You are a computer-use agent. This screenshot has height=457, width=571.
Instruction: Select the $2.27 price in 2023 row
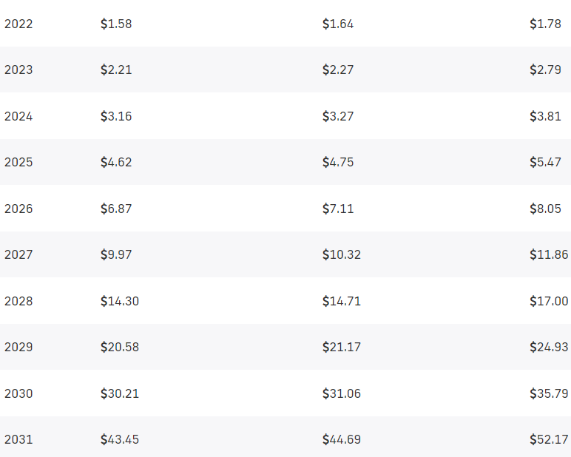point(338,70)
